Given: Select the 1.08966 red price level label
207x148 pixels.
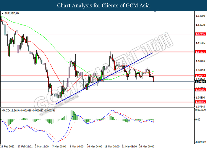Looking at the screenshot, I should [x=200, y=90].
